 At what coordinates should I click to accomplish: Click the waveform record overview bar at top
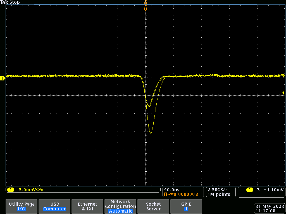(145, 2)
